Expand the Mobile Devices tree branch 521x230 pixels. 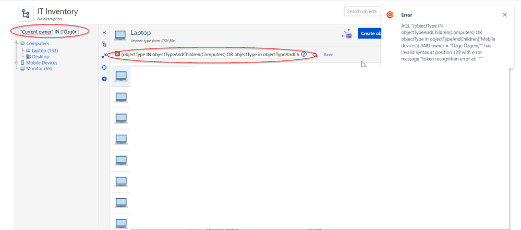click(16, 62)
